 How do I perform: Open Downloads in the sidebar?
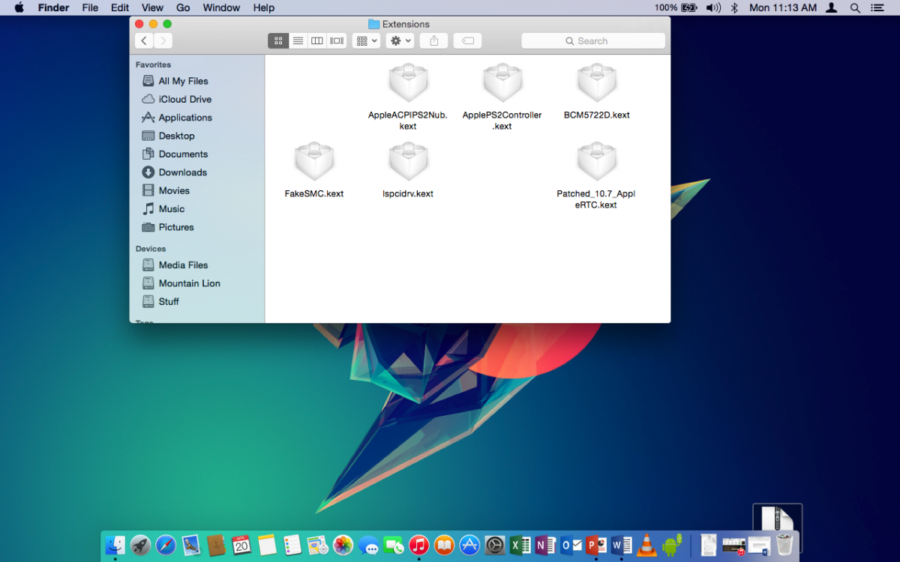point(182,172)
